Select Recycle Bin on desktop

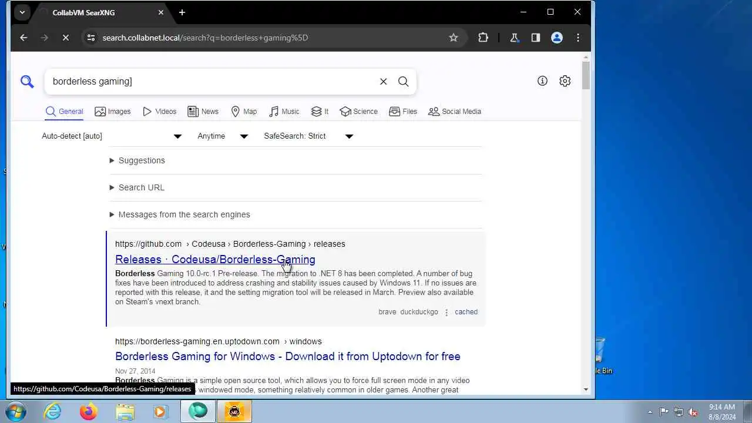[602, 356]
